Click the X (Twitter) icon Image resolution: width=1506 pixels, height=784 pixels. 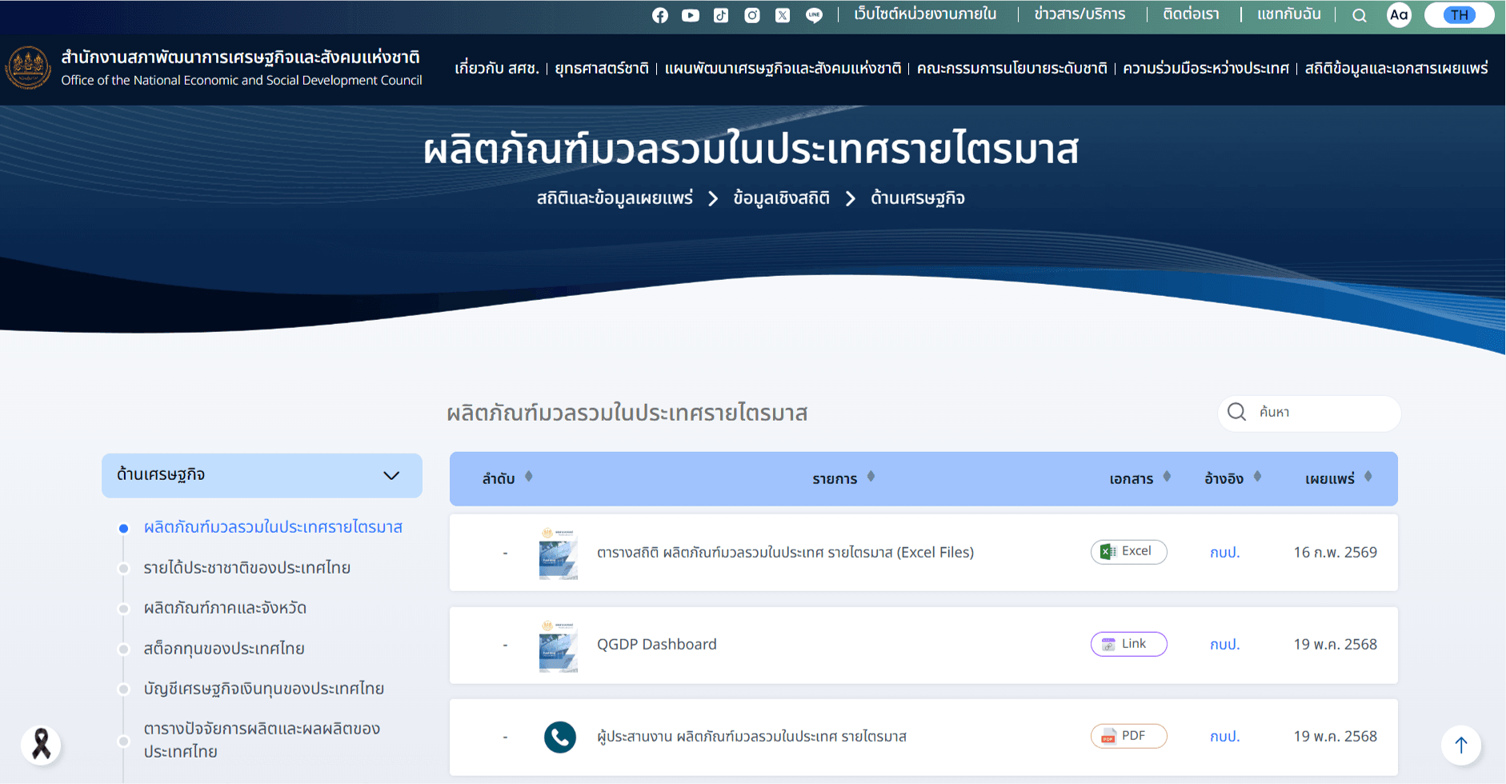click(783, 15)
